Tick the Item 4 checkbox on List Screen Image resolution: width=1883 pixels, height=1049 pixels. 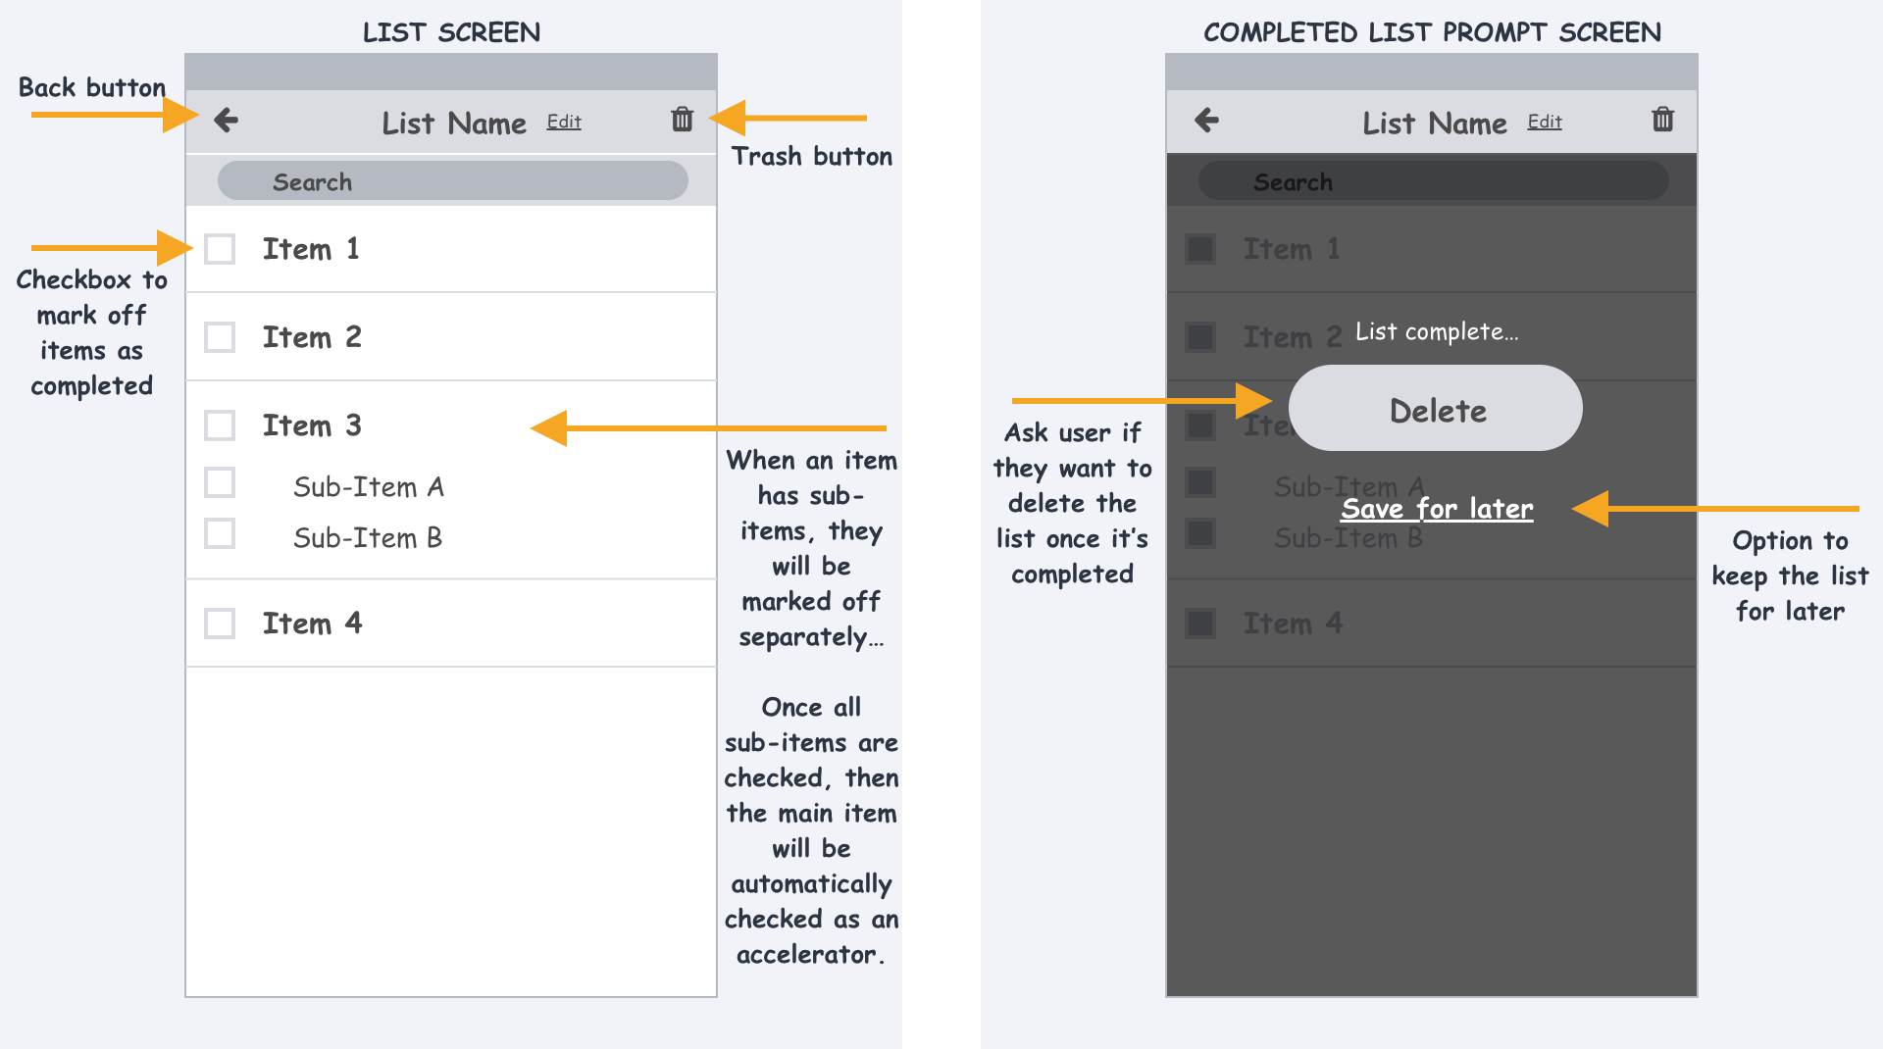coord(220,624)
